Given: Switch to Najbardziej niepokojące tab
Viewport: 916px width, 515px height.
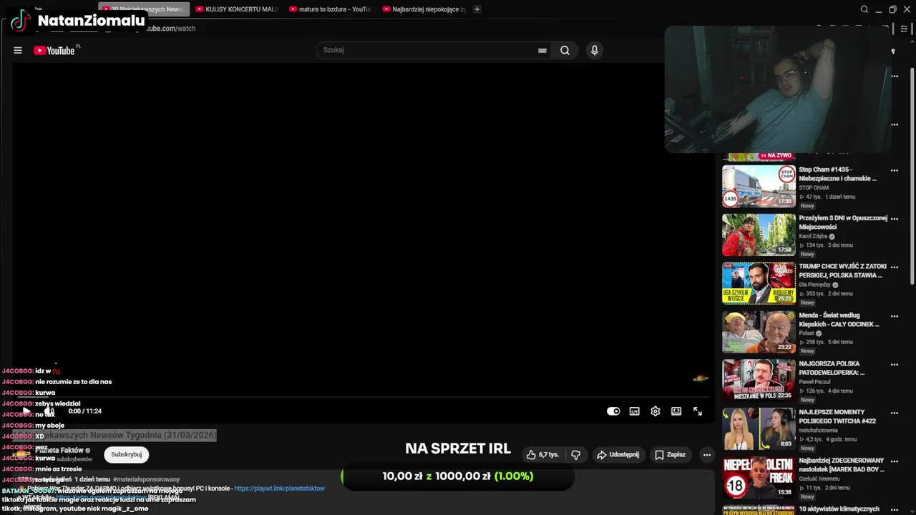Looking at the screenshot, I should (x=424, y=9).
